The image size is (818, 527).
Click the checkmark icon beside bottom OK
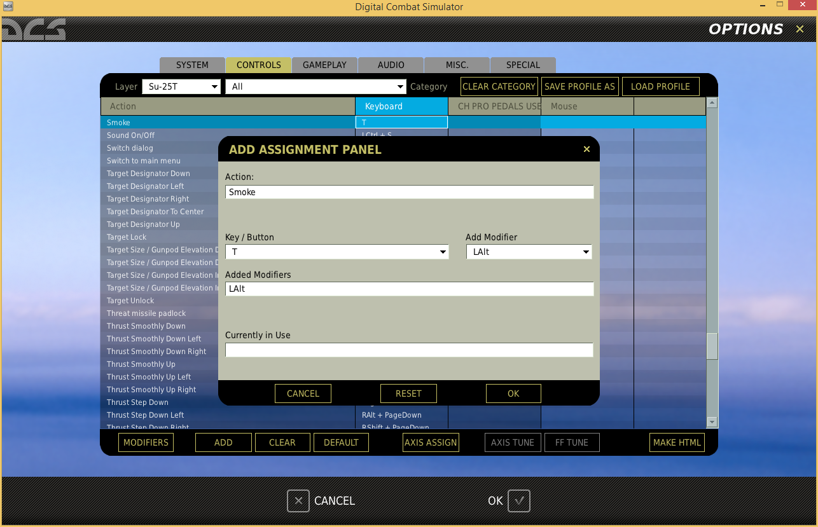(x=519, y=501)
